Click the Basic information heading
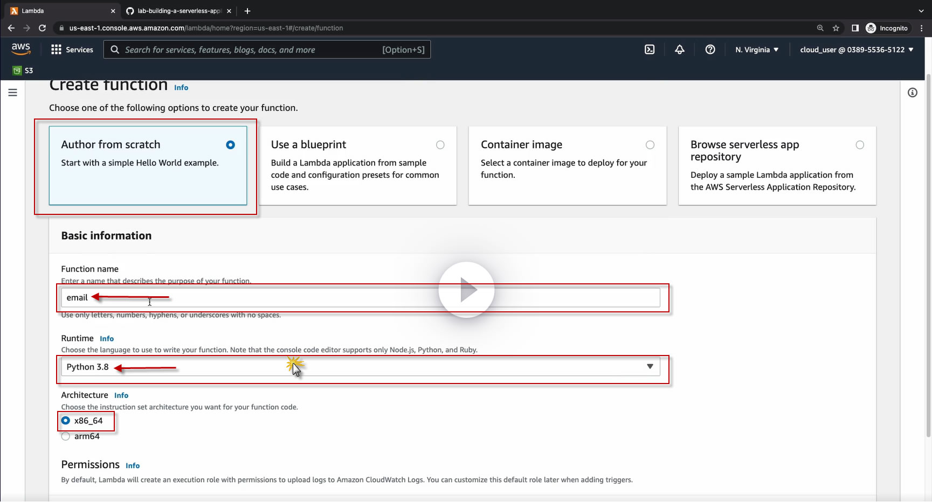 coord(106,235)
